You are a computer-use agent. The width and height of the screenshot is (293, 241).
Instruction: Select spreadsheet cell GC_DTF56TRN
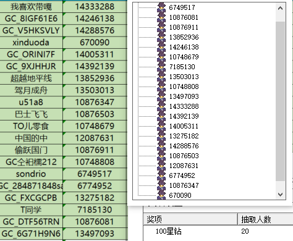[31, 222]
